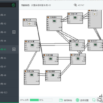Image resolution: width=103 pixels, height=103 pixels.
Task: Toggle the orange square on the 伴奏音量 node
Action: [x=44, y=55]
